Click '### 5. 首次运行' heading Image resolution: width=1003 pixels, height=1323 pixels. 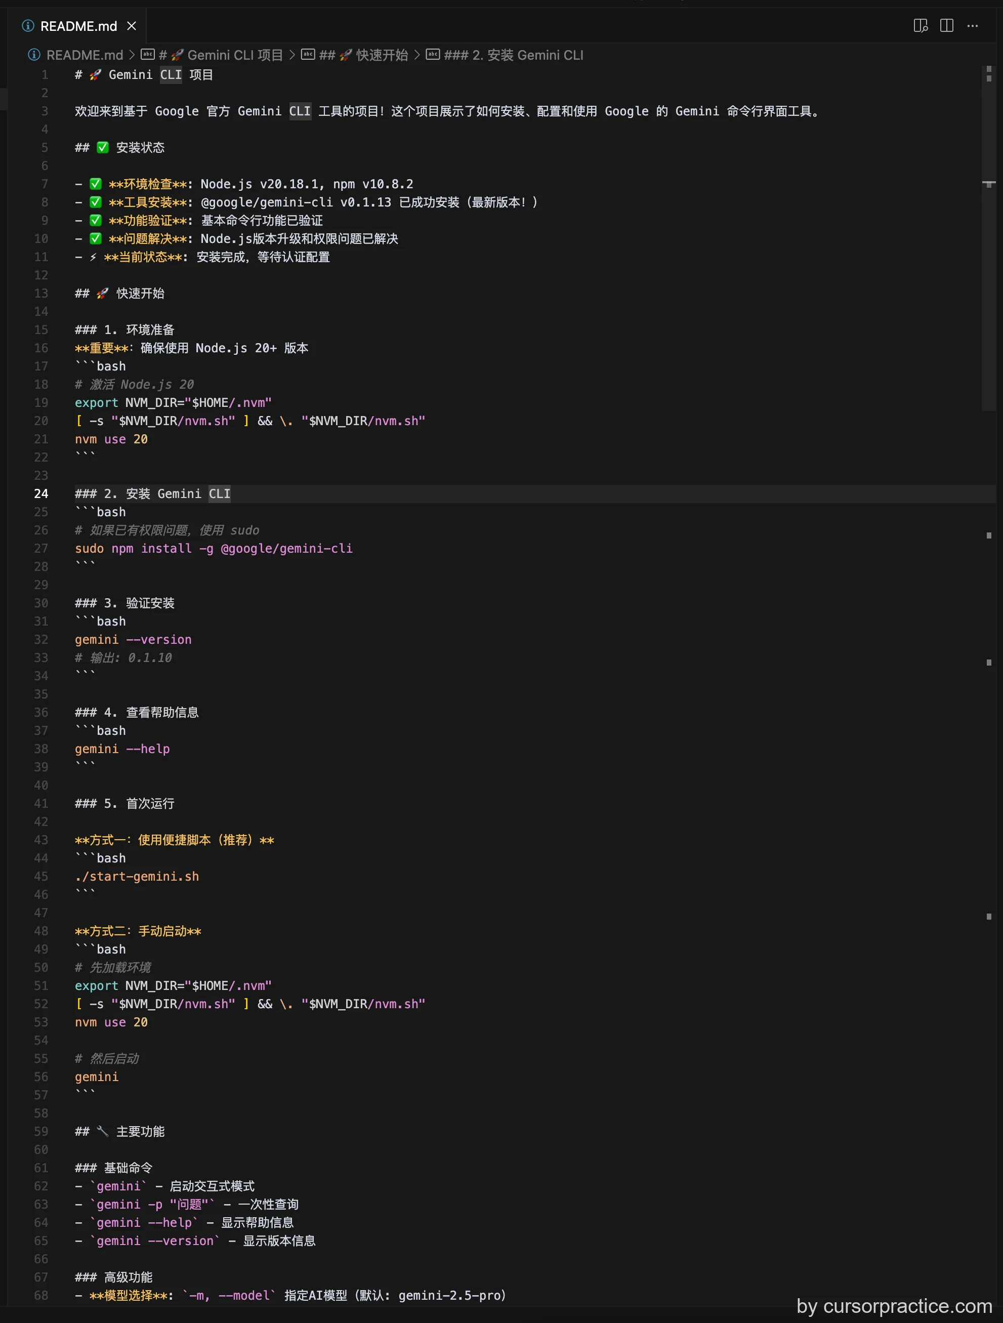124,803
